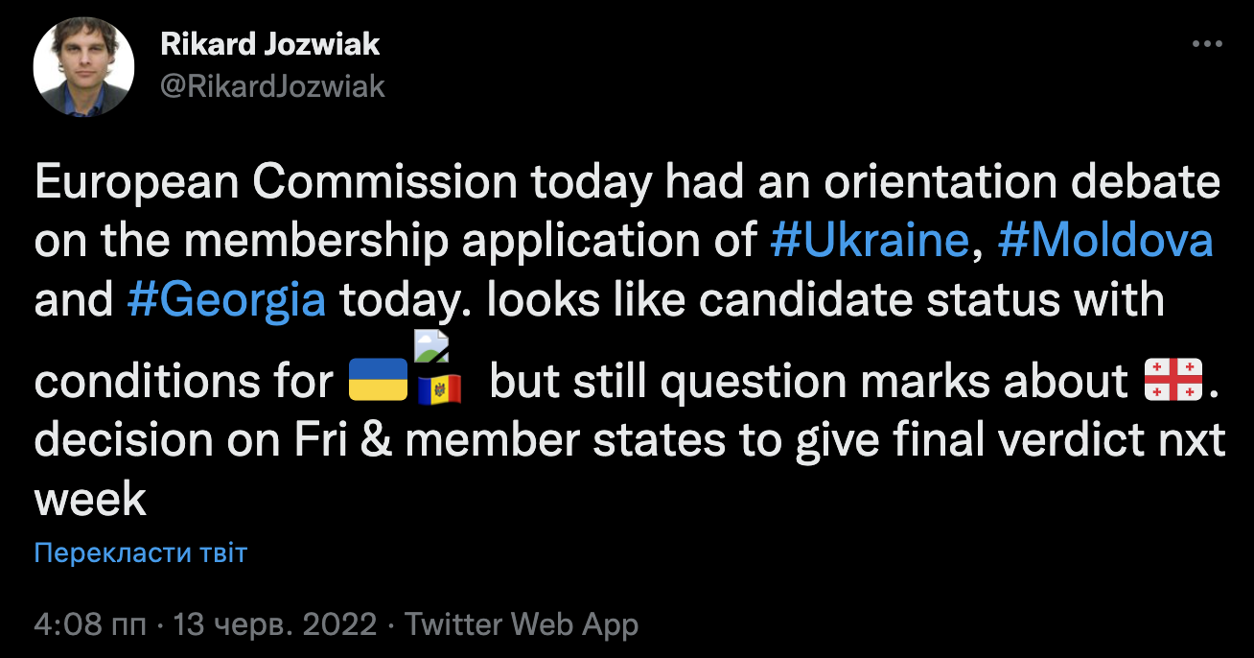Open the #Ukraine hashtag
This screenshot has width=1254, height=658.
[x=870, y=241]
